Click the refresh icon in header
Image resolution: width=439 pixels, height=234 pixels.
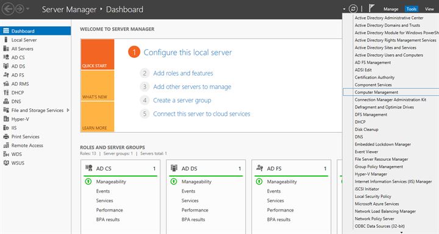pyautogui.click(x=353, y=9)
